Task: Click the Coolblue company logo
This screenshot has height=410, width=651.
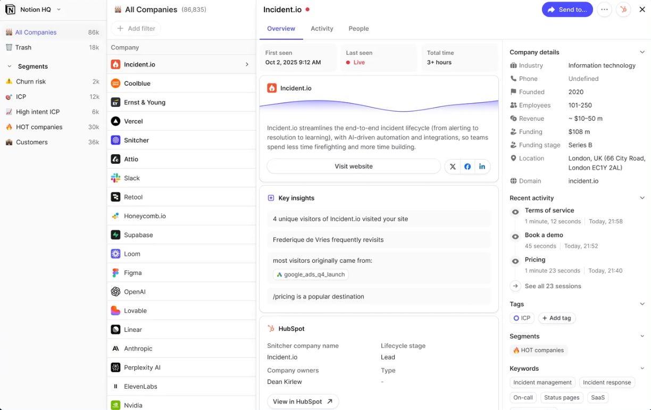Action: [115, 83]
